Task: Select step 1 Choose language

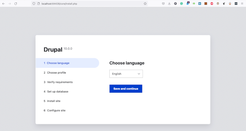Action: (67, 63)
